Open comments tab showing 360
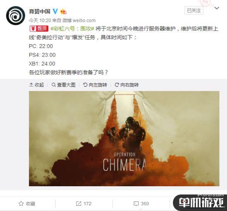The width and height of the screenshot is (227, 211). (x=141, y=204)
